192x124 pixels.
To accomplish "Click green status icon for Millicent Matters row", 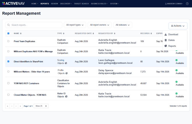I will [176, 70].
